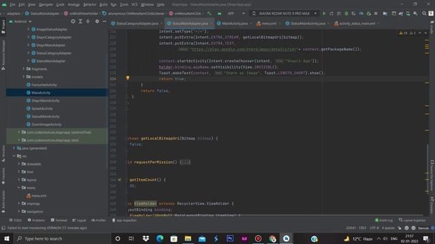The height and width of the screenshot is (244, 435).
Task: Click Expand All icon in Project panel
Action: point(80,21)
